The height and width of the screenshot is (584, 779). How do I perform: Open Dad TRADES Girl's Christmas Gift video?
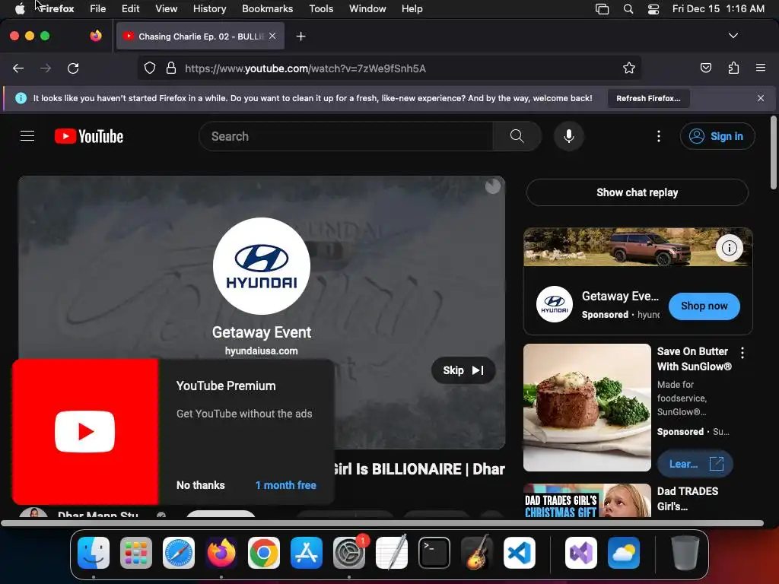tap(587, 500)
